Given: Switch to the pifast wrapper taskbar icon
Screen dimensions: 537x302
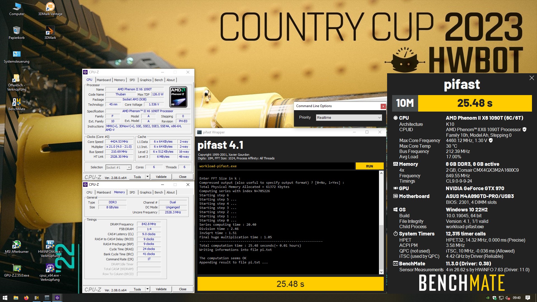Looking at the screenshot, I should (x=47, y=298).
